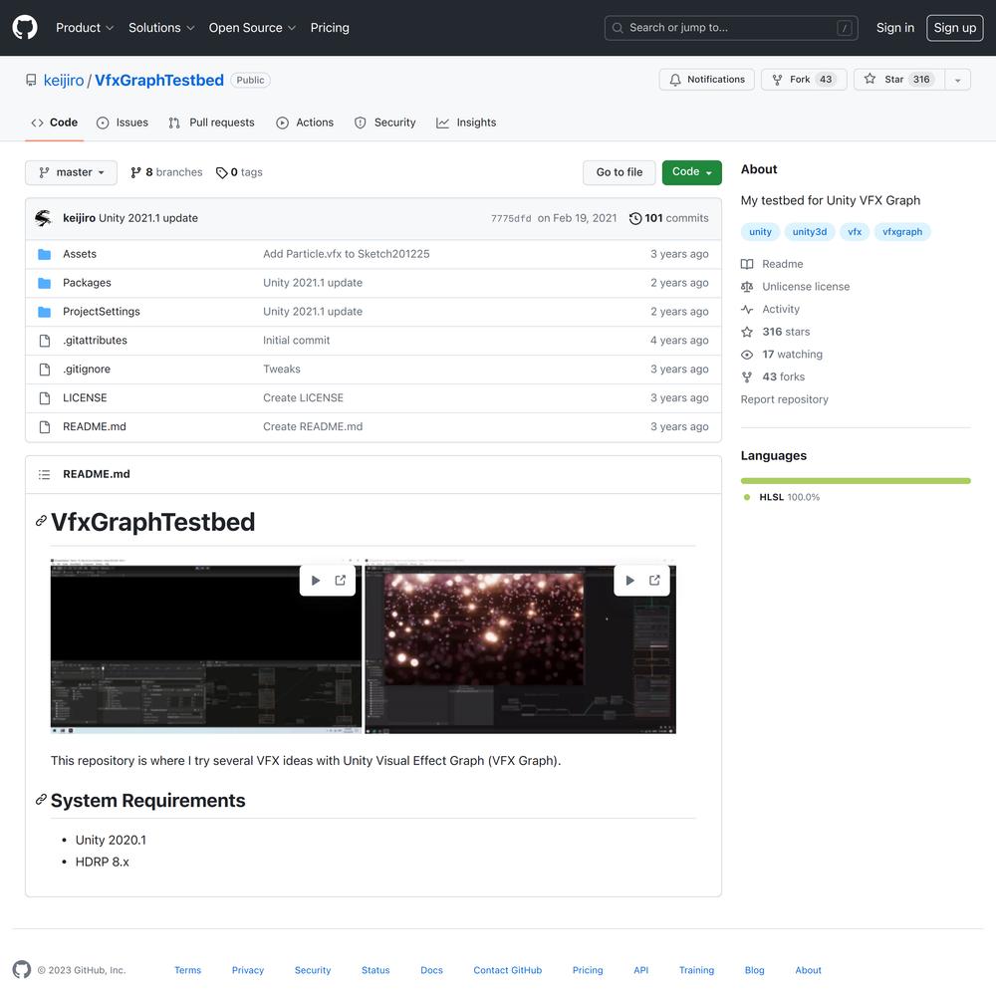Expand the Solutions menu
The image size is (996, 996).
point(160,28)
